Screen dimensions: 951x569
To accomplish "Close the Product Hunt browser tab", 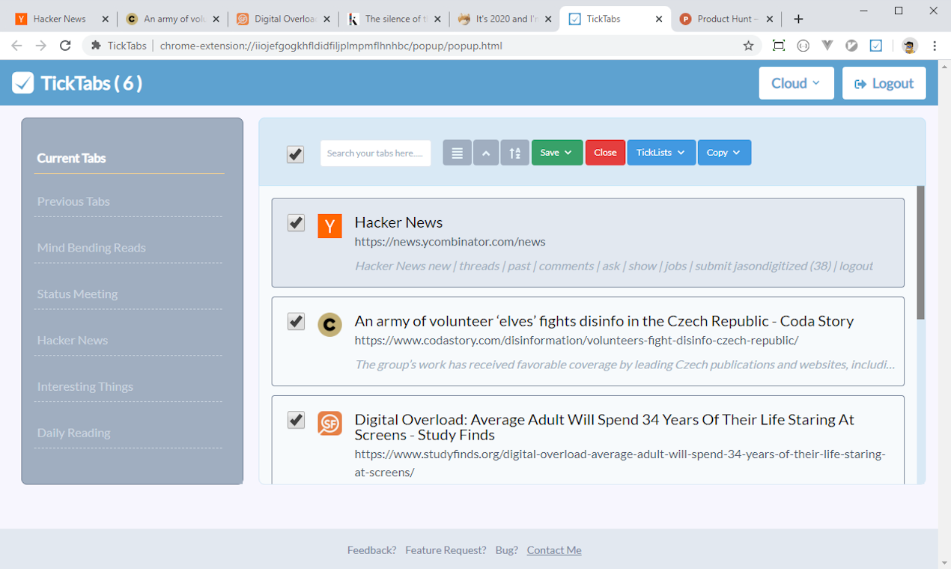I will pyautogui.click(x=770, y=19).
